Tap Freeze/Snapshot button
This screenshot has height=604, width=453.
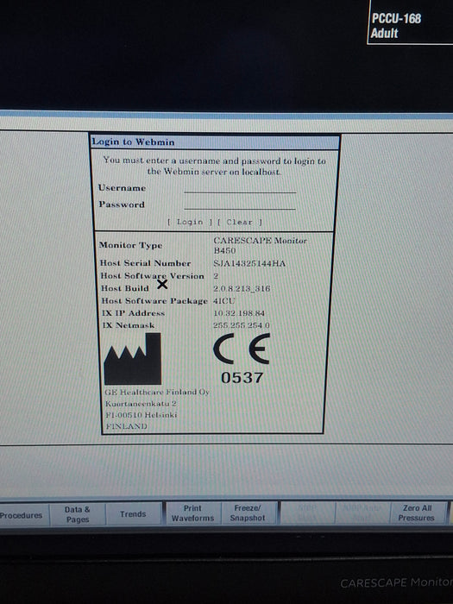coord(248,513)
